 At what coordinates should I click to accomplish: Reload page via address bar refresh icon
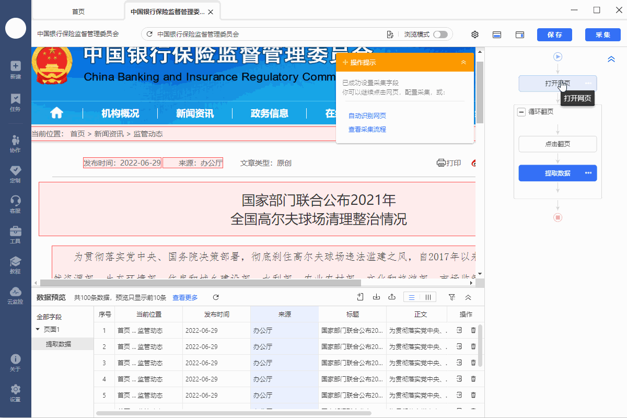coord(149,34)
